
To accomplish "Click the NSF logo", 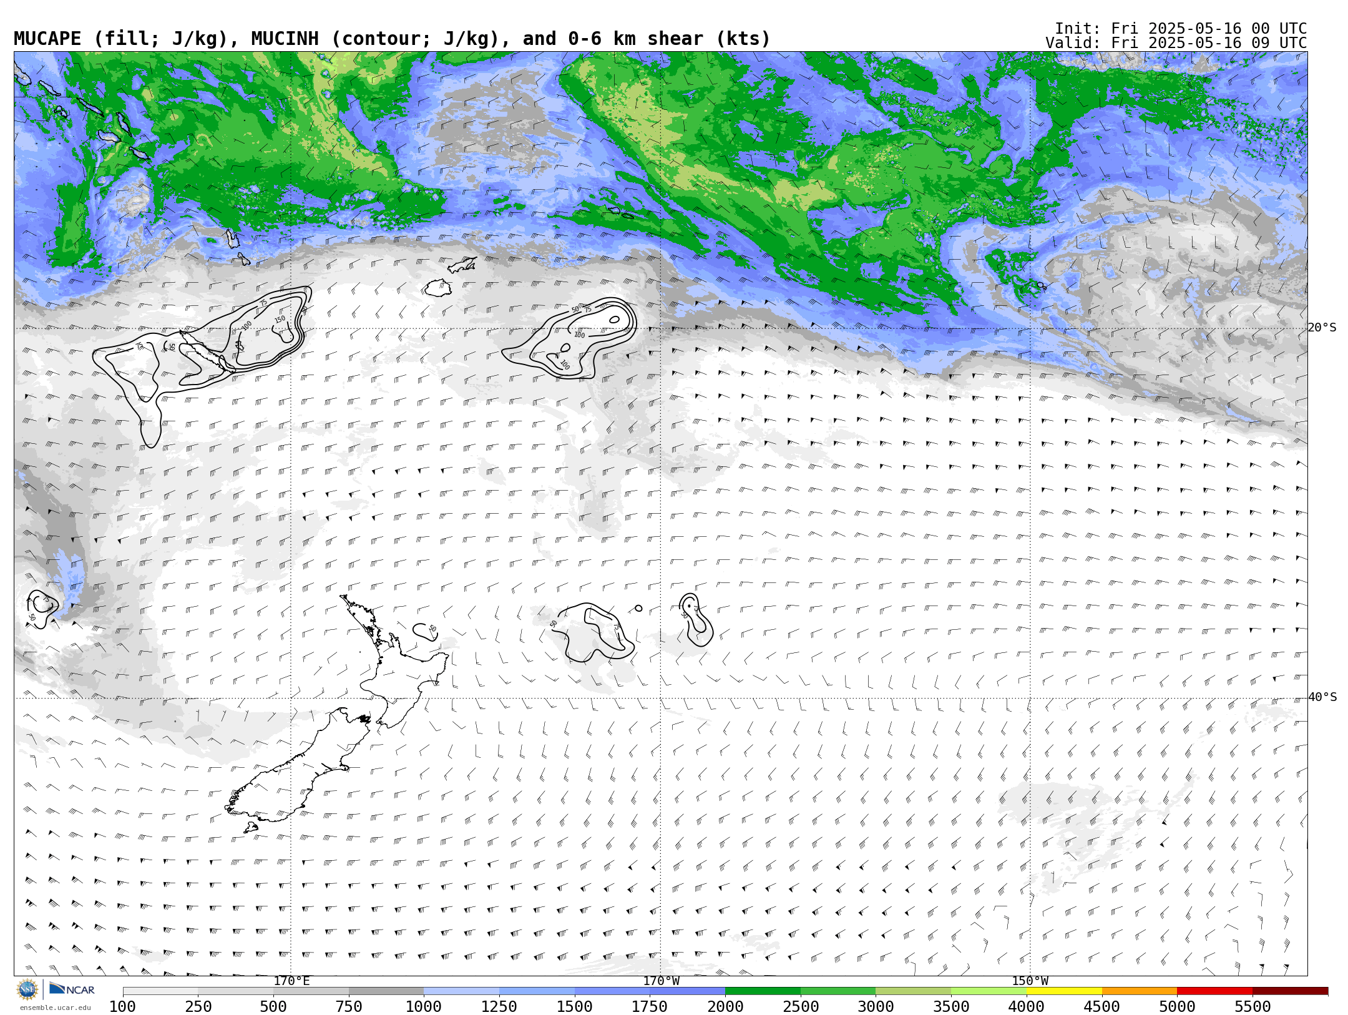I will (x=27, y=989).
